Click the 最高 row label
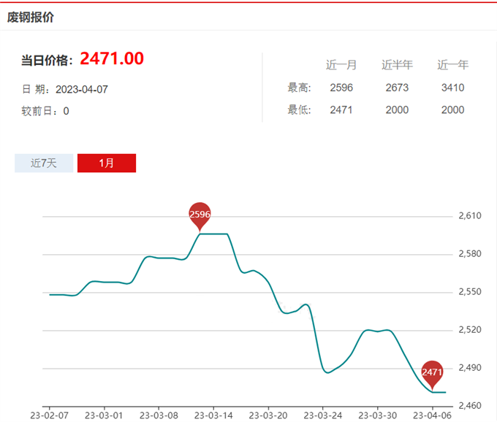The width and height of the screenshot is (497, 422). tap(299, 88)
